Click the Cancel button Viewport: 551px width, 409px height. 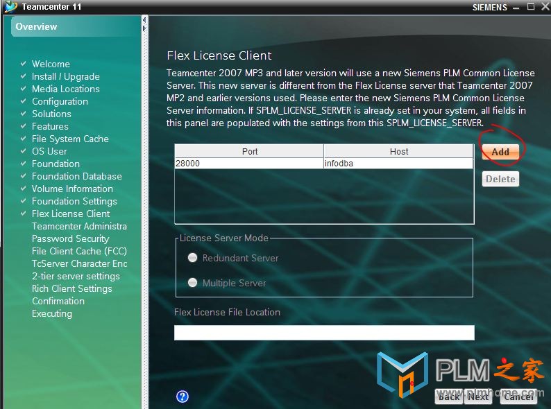coord(518,397)
